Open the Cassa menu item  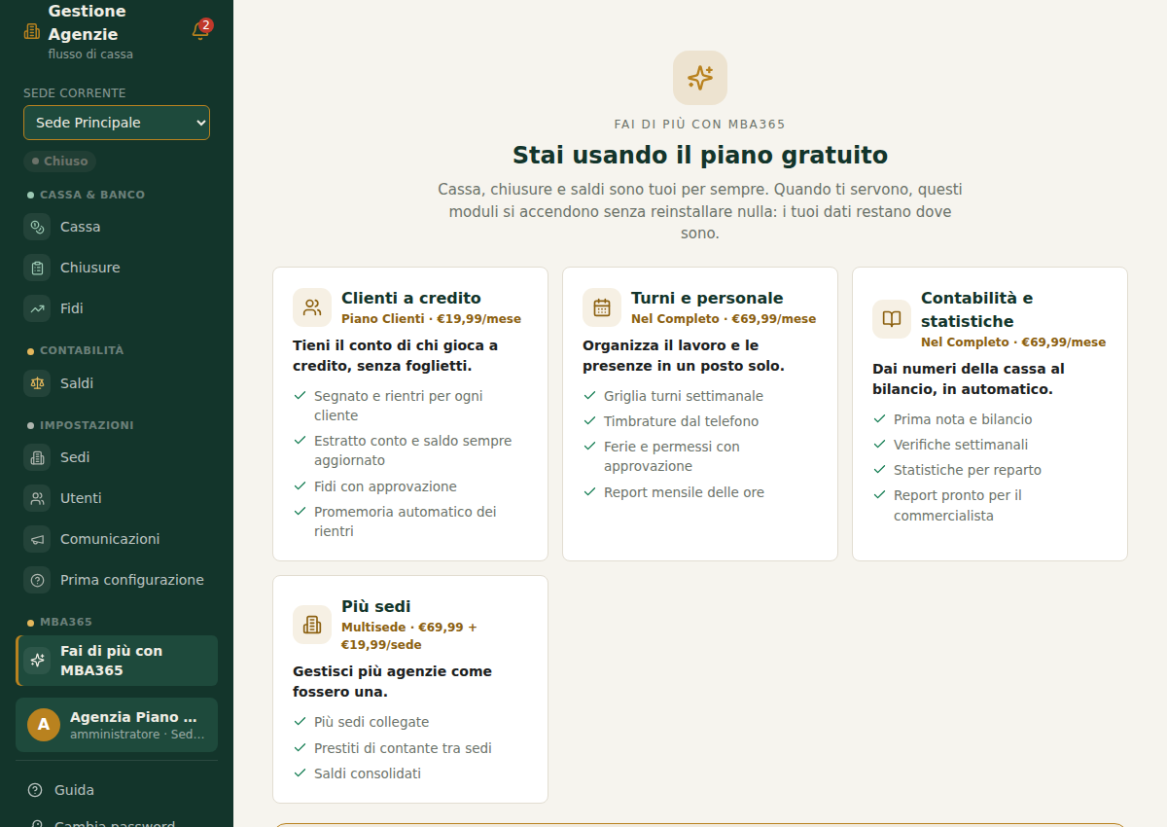pyautogui.click(x=117, y=227)
